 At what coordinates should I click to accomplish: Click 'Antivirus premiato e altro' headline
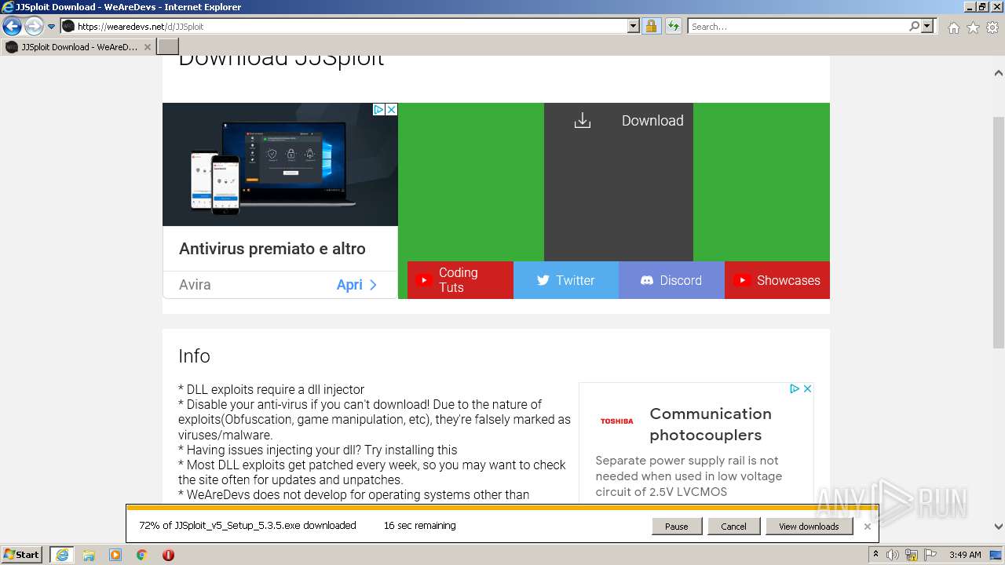pyautogui.click(x=272, y=249)
